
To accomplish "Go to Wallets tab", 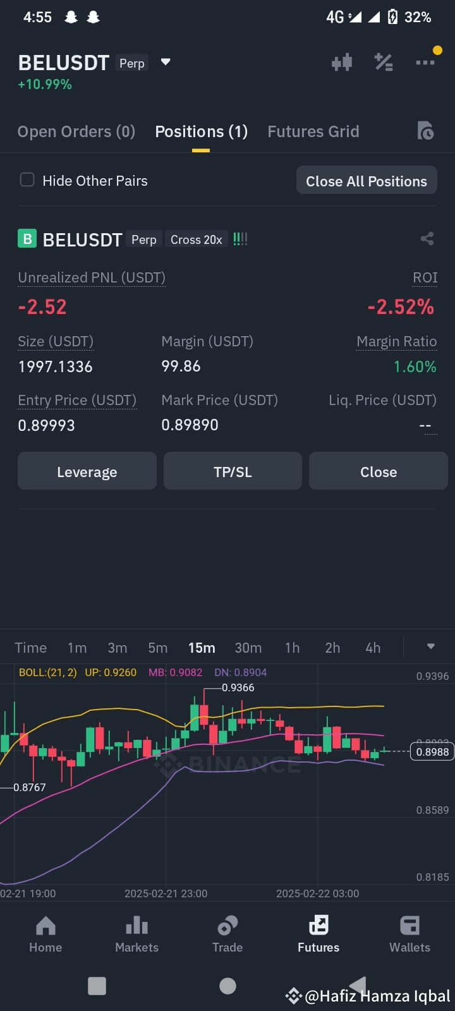I will [409, 935].
